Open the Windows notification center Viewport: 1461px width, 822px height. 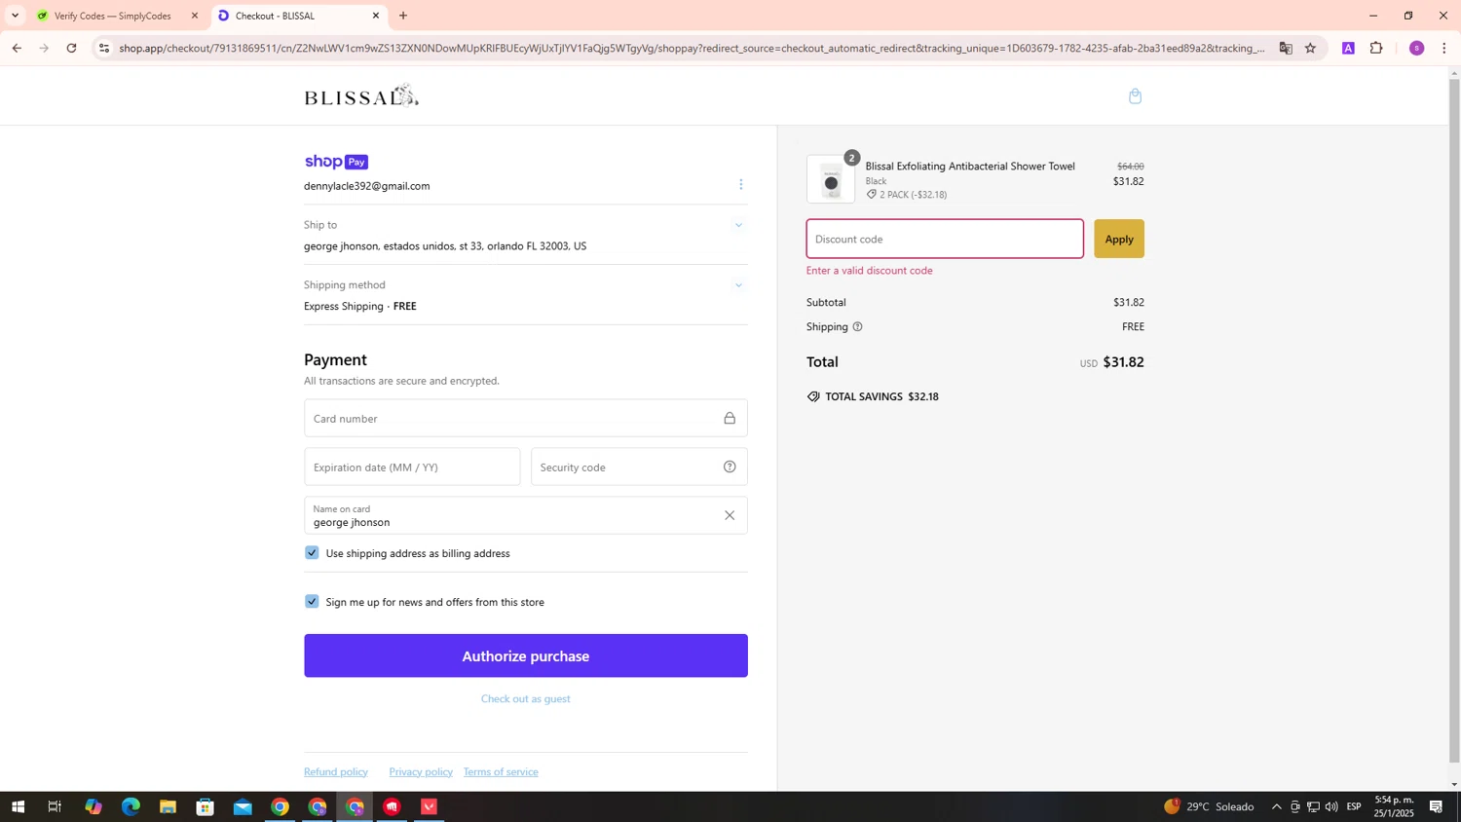coord(1437,806)
